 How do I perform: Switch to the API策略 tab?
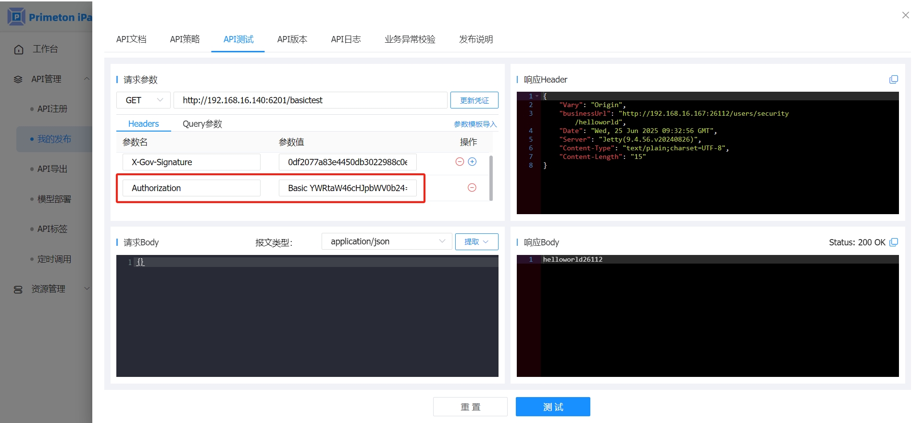(185, 39)
